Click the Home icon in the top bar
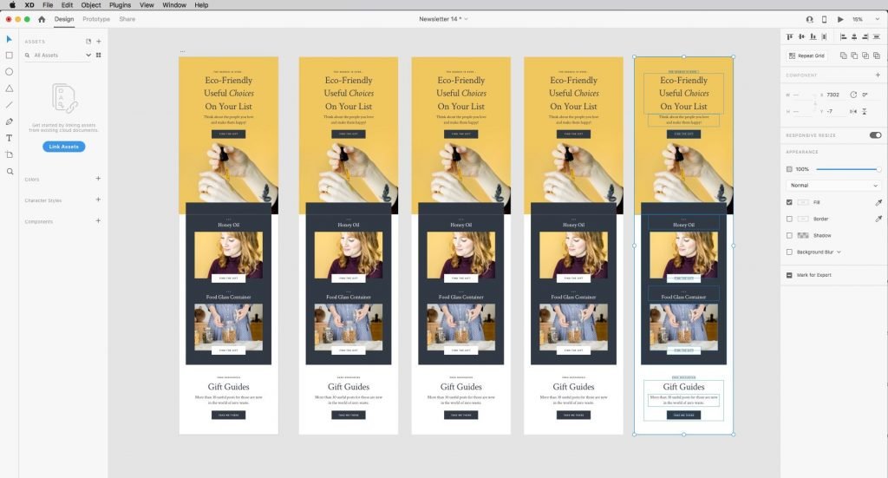 [x=42, y=19]
